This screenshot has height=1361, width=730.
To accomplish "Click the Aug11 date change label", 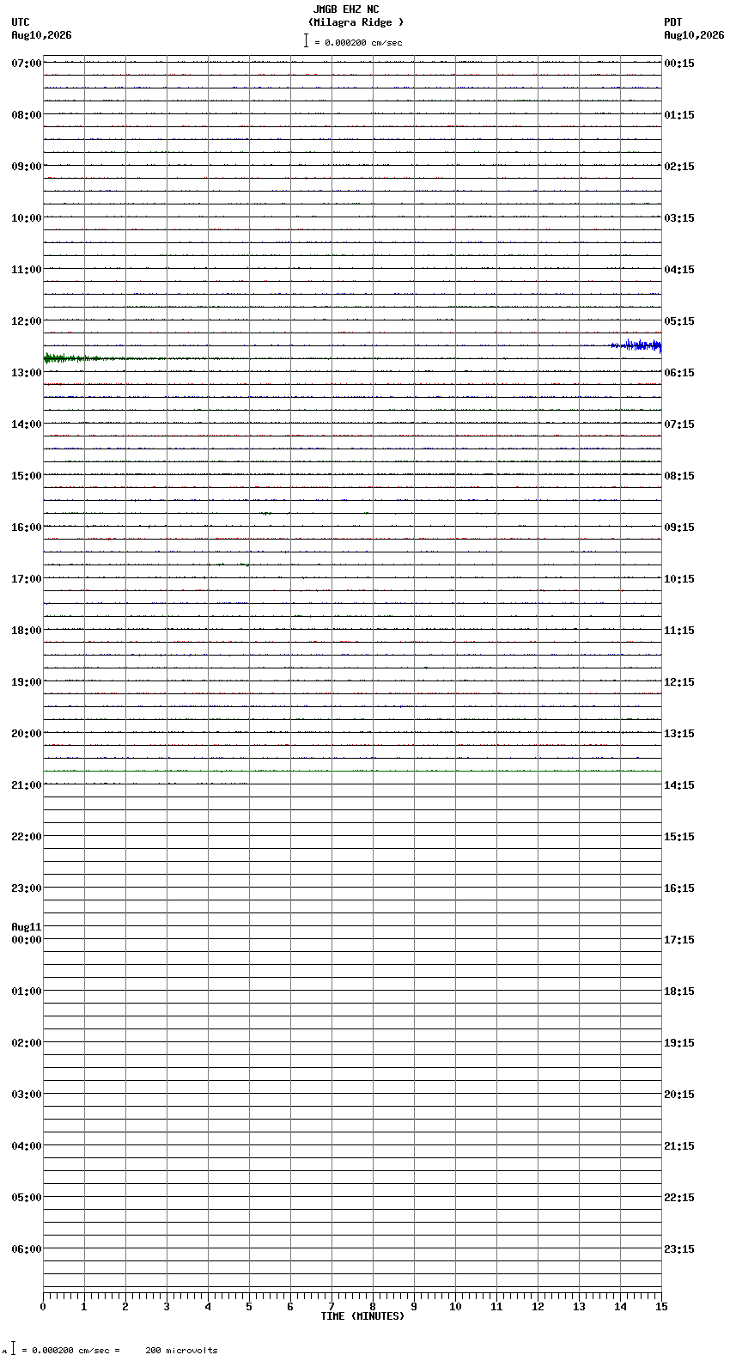I will point(27,927).
